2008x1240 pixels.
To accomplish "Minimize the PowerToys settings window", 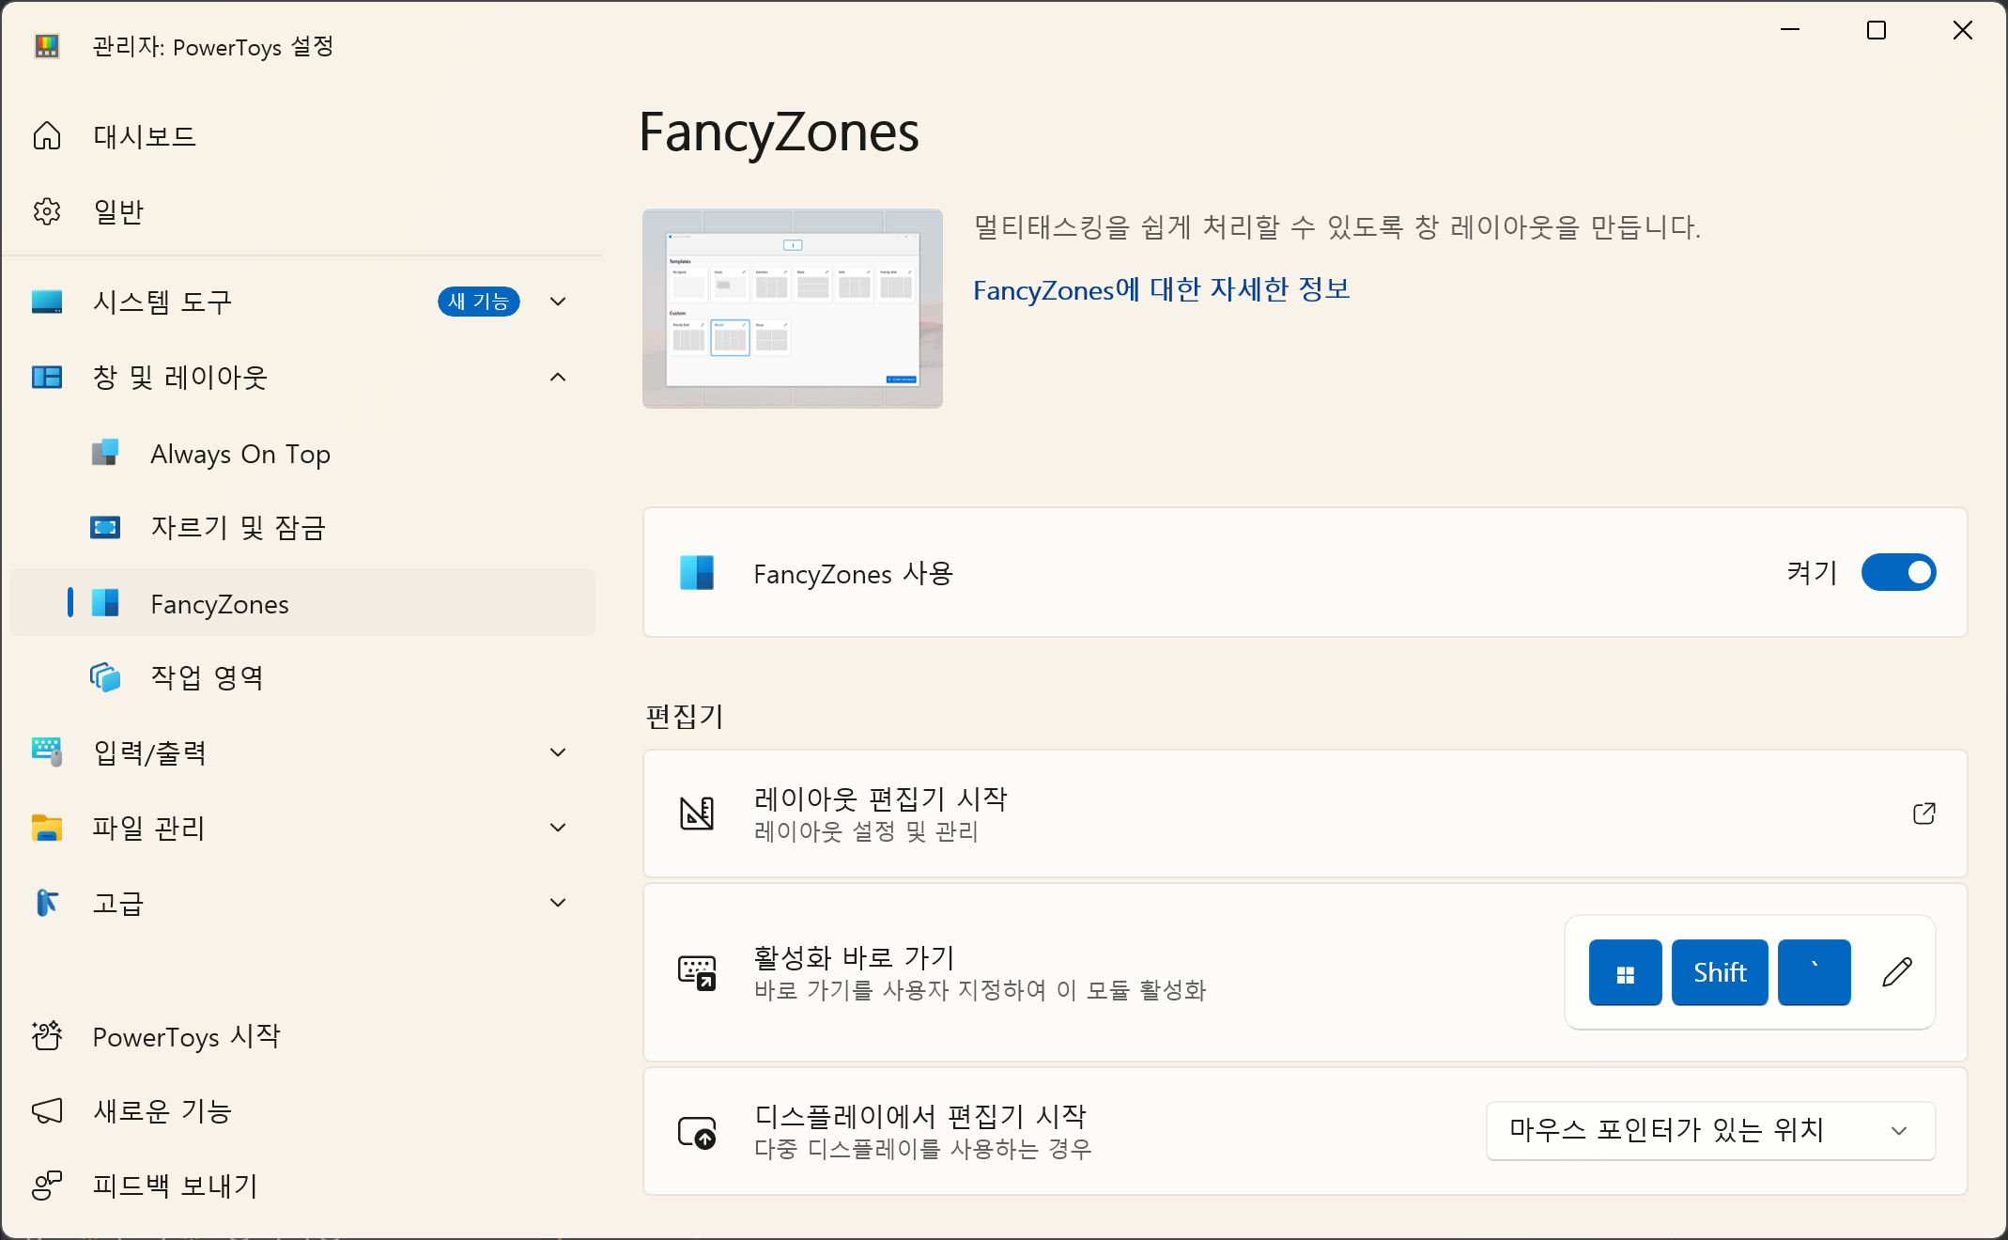I will pyautogui.click(x=1790, y=30).
